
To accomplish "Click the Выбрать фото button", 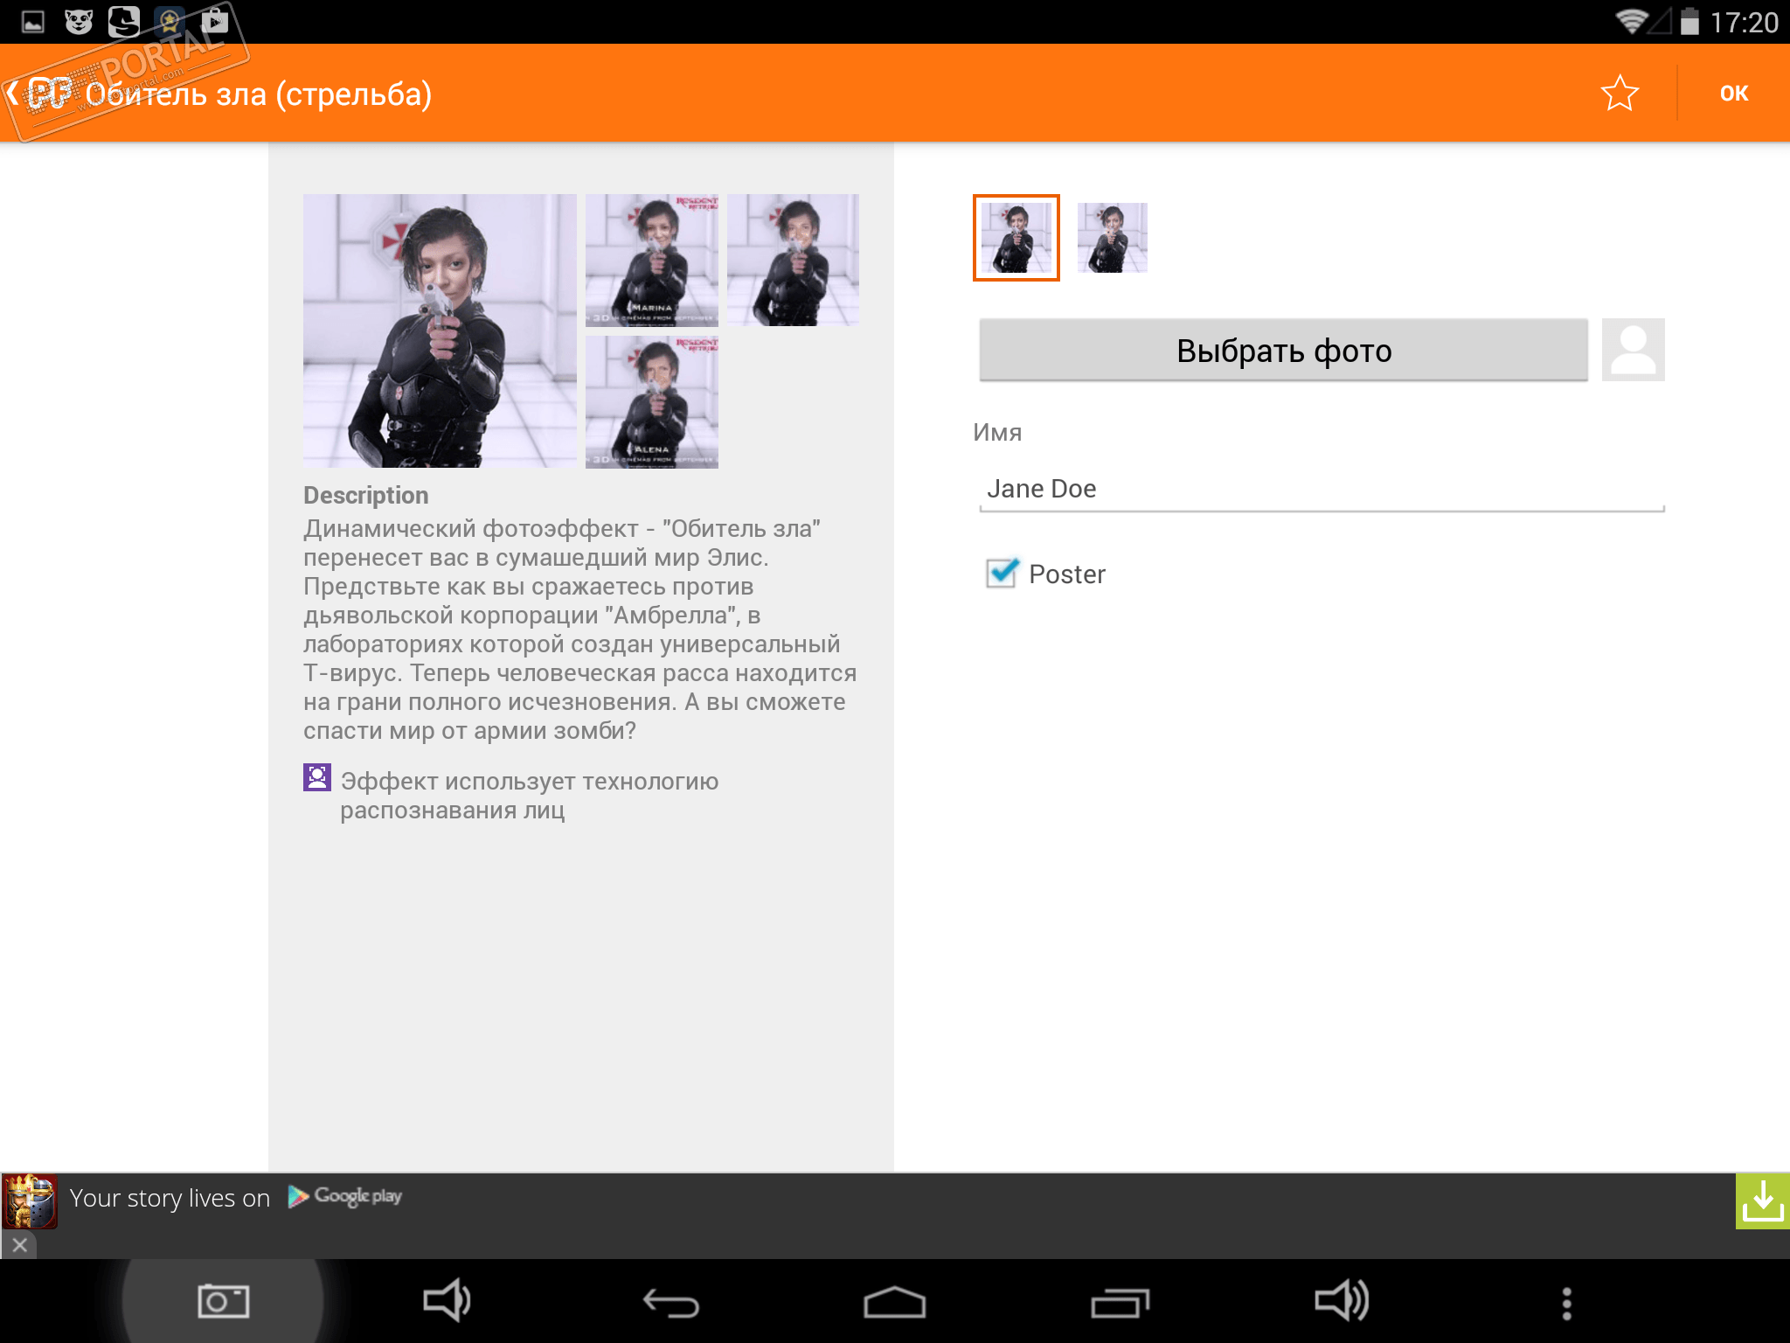I will pyautogui.click(x=1283, y=351).
